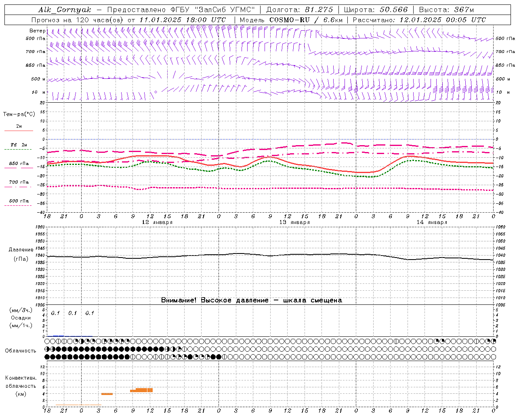Click the 'Давление' pressure panel label
Viewport: 517px width, 414px height.
21,250
